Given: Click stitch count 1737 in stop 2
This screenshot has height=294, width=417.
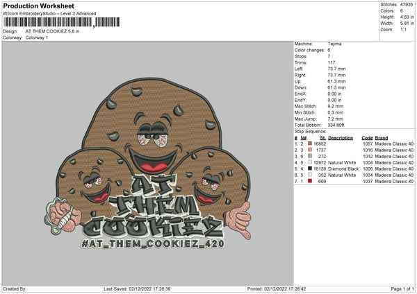Looking at the screenshot, I should click(x=321, y=150).
